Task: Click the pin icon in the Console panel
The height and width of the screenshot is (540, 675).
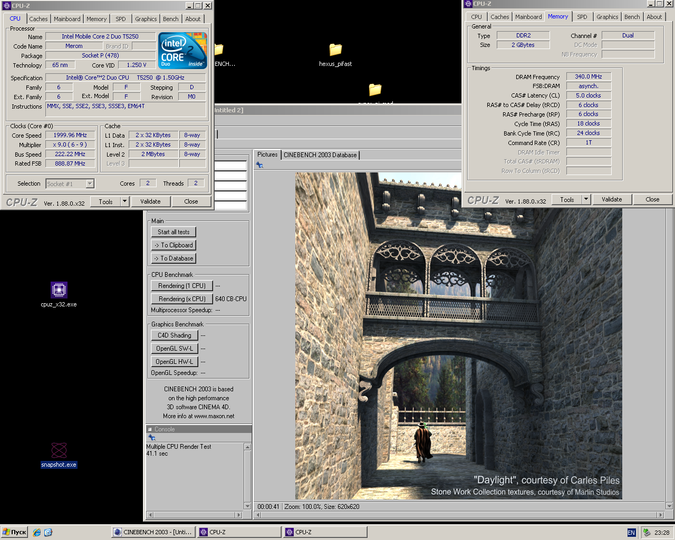Action: [x=152, y=438]
